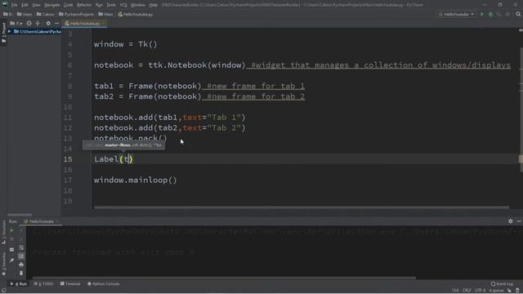Viewport: 523px width, 294px height.
Task: Click the print icon in Run panel
Action: point(21,265)
